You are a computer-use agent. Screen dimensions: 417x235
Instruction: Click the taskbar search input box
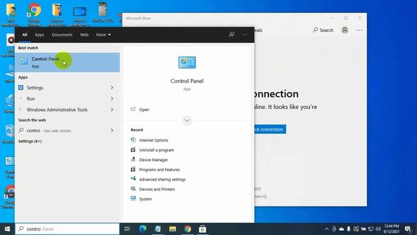(x=67, y=229)
